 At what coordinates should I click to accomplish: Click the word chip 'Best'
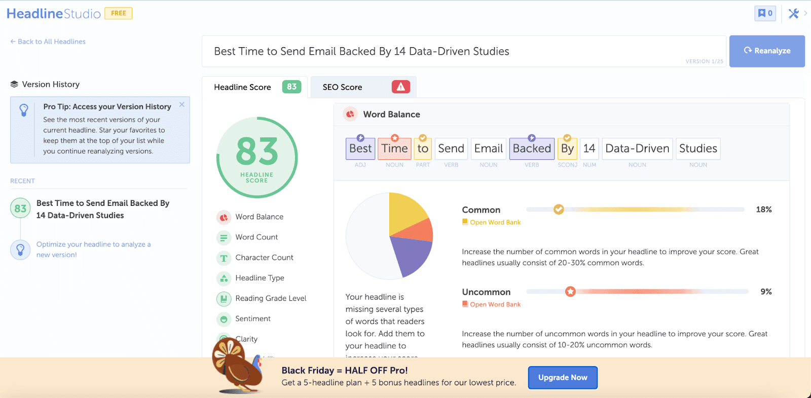point(360,149)
